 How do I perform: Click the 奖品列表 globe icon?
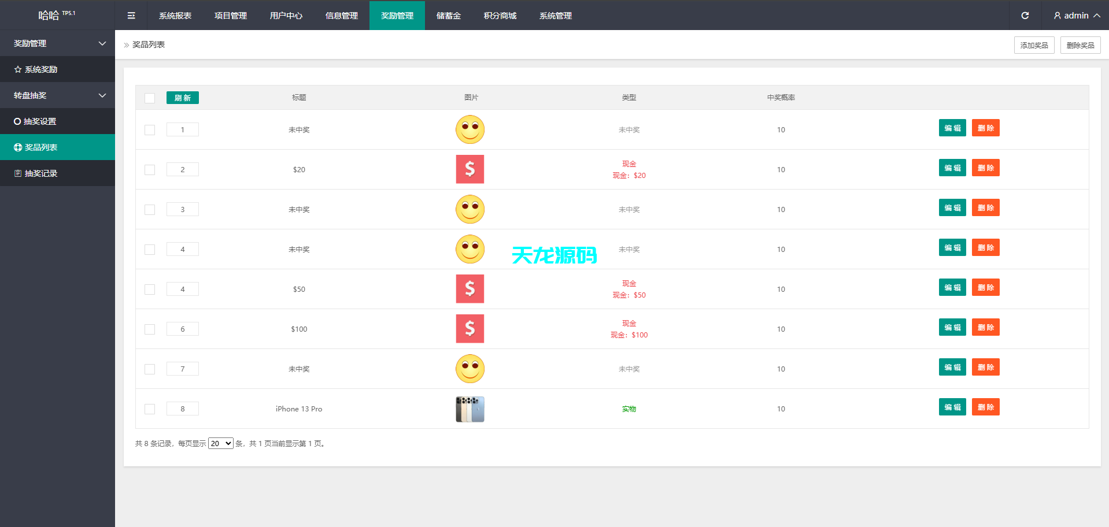(17, 147)
